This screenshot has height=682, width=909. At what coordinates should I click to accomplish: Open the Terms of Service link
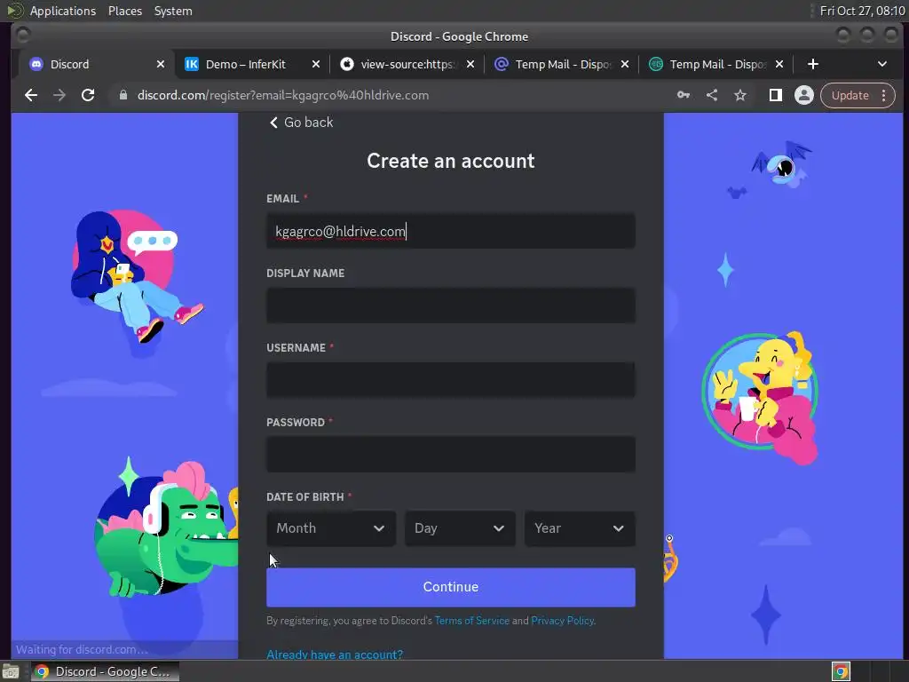472,621
